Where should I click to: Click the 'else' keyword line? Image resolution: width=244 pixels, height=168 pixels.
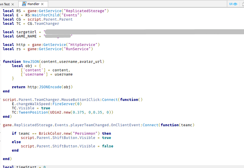[16, 142]
